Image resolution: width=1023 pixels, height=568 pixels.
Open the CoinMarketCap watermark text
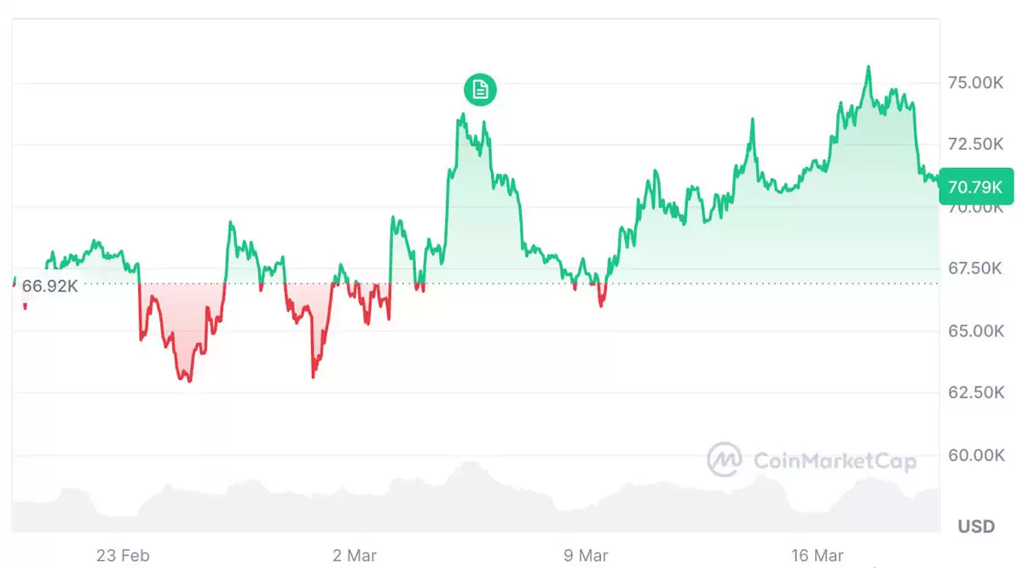tap(835, 461)
